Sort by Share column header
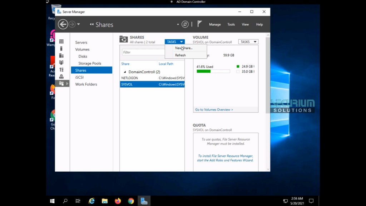The height and width of the screenshot is (206, 366). point(125,64)
